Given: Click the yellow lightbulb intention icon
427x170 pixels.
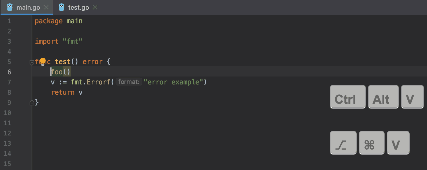Looking at the screenshot, I should (x=43, y=61).
